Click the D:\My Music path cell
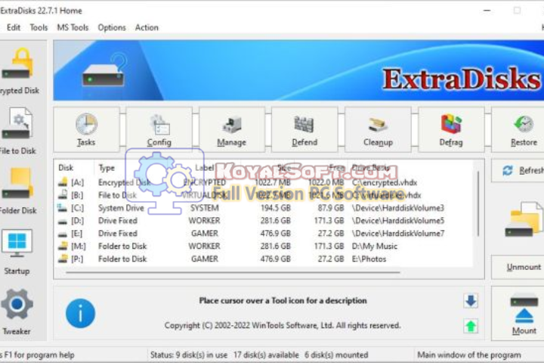 click(374, 247)
